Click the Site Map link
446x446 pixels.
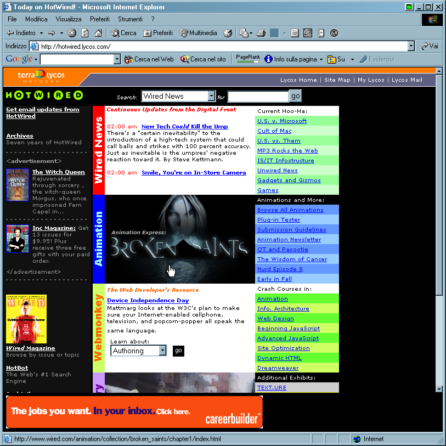pos(337,80)
